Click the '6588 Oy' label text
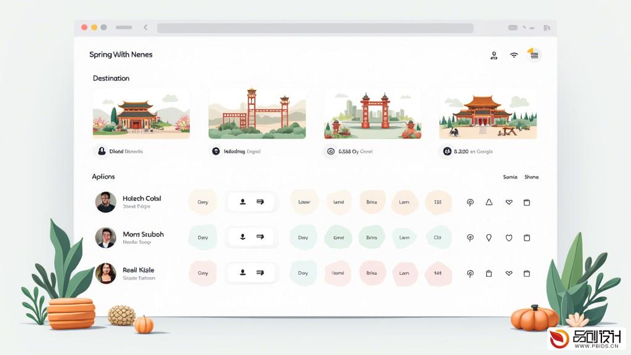631x355 pixels. click(349, 152)
